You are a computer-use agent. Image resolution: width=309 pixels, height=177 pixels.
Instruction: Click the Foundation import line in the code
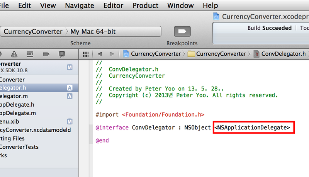point(150,114)
